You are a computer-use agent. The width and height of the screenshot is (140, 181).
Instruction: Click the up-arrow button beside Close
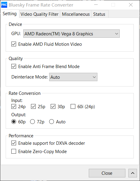133,173
